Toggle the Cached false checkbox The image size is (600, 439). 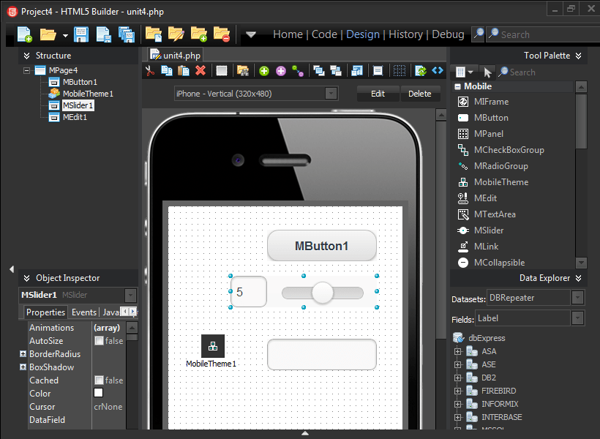(x=99, y=380)
